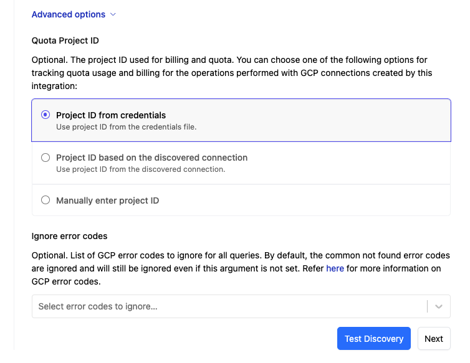The image size is (470, 363).
Task: Click "Project ID based on the discovered connection" title
Action: click(x=151, y=158)
